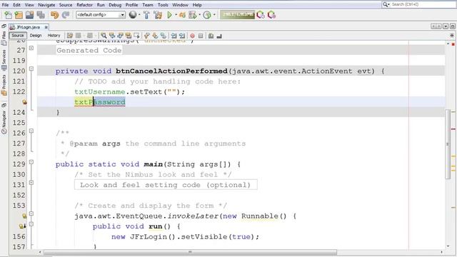The height and width of the screenshot is (257, 457).
Task: Open the Window menu
Action: pyautogui.click(x=180, y=5)
